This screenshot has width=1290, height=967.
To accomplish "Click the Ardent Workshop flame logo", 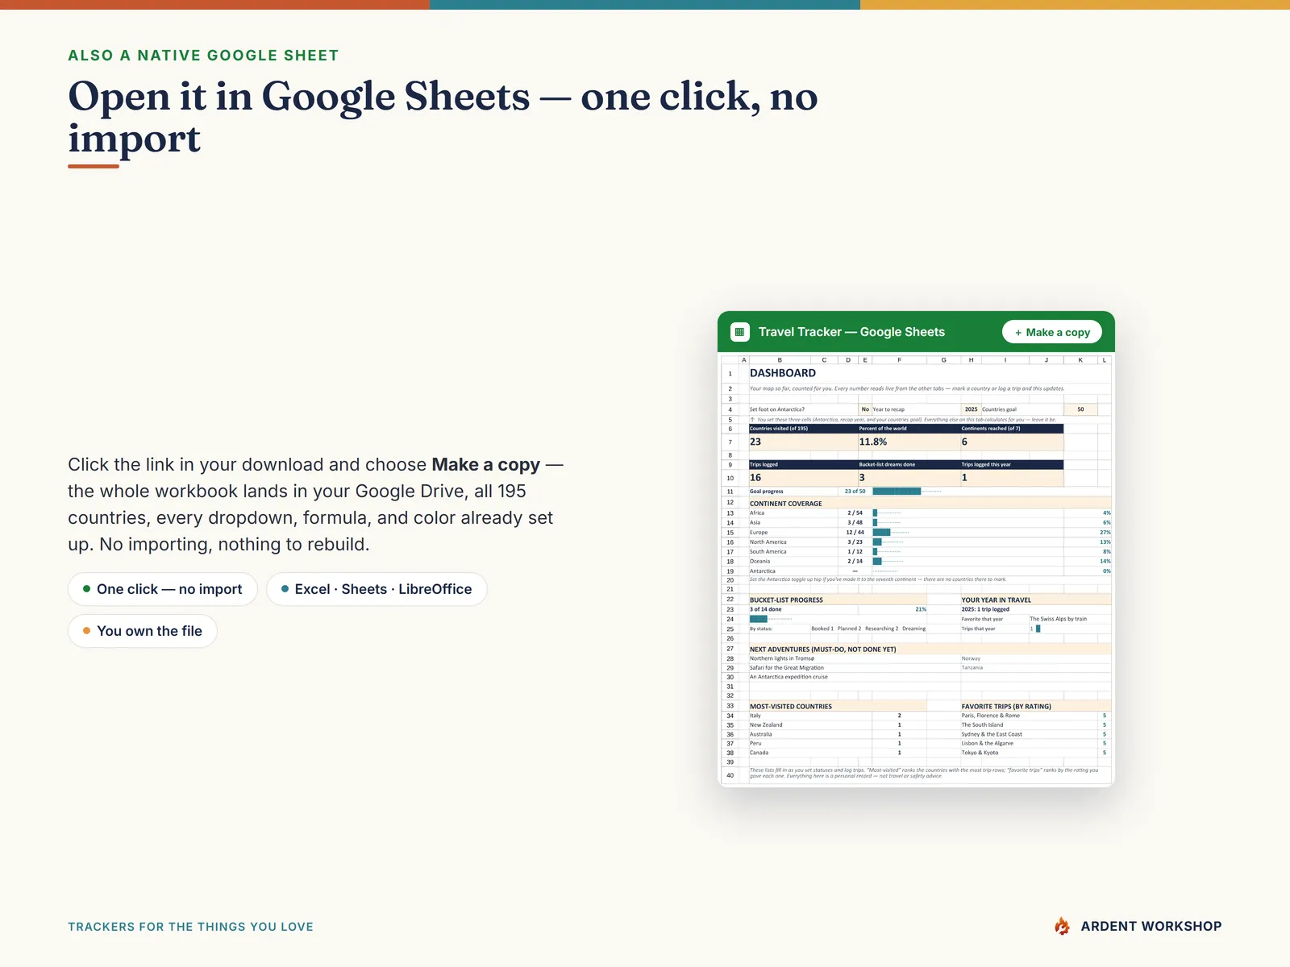I will (1063, 926).
